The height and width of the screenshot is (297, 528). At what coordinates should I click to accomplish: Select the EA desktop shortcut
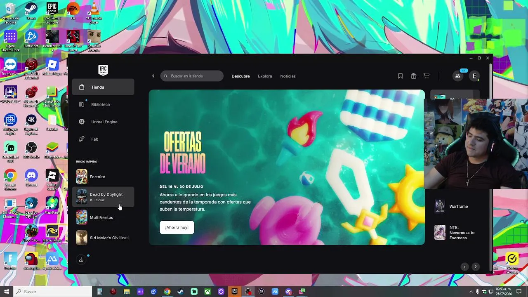(73, 12)
